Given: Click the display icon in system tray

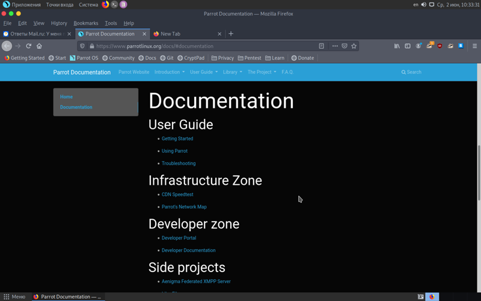Looking at the screenshot, I should point(432,5).
